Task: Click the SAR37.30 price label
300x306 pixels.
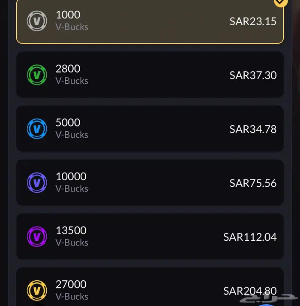Action: pyautogui.click(x=253, y=76)
